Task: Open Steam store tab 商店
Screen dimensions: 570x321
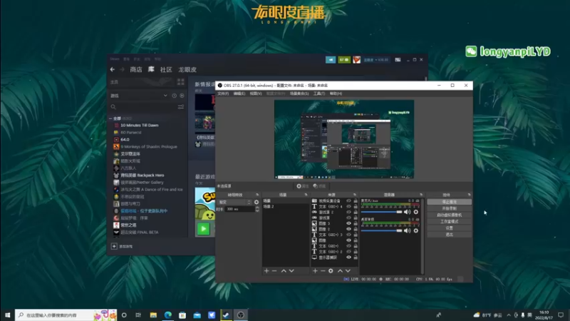Action: point(136,69)
